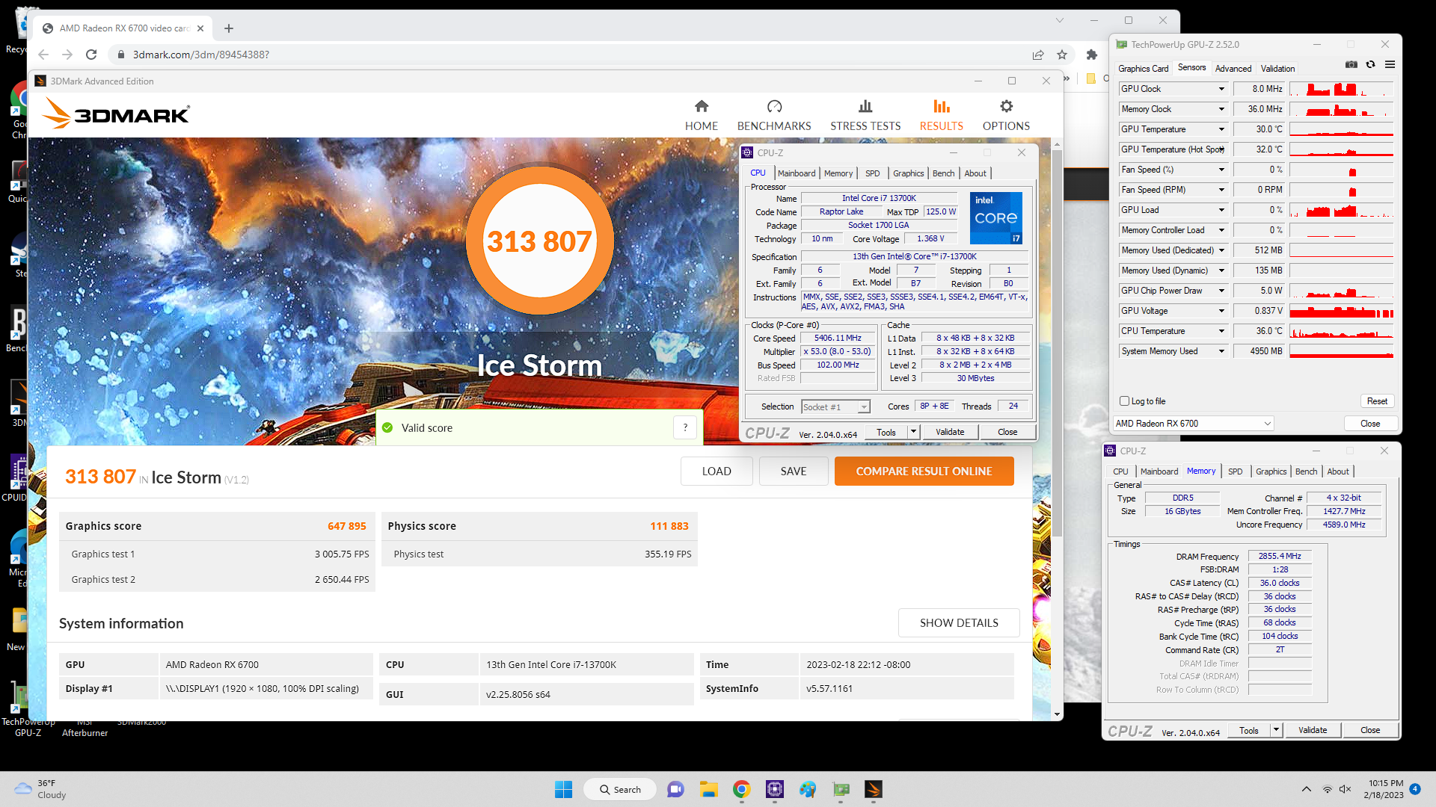This screenshot has width=1436, height=807.
Task: Click the browser back arrow
Action: (x=43, y=55)
